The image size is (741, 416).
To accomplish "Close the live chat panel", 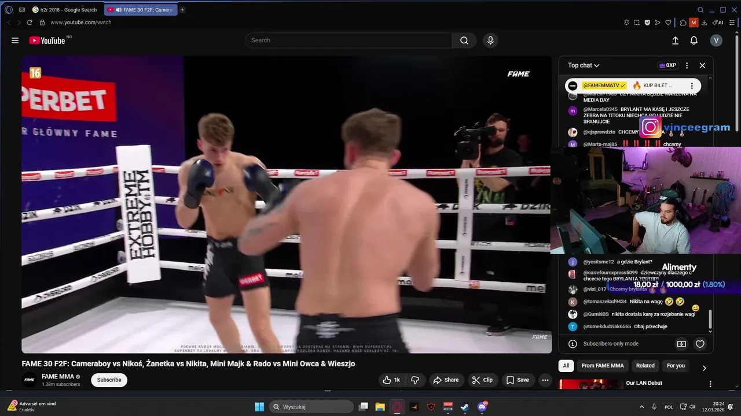I will 702,65.
